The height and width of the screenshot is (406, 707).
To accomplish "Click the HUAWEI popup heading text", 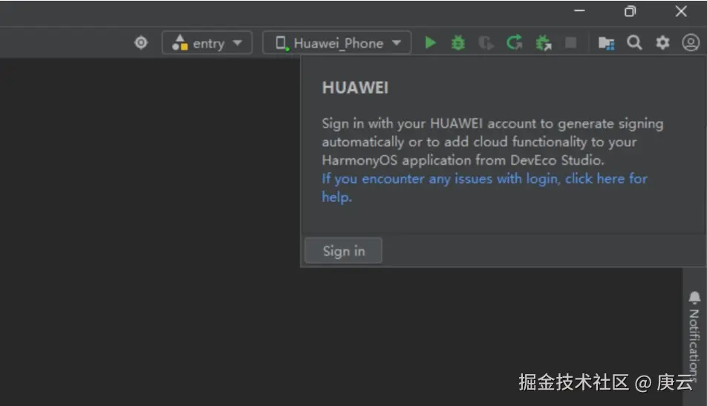I will tap(355, 88).
